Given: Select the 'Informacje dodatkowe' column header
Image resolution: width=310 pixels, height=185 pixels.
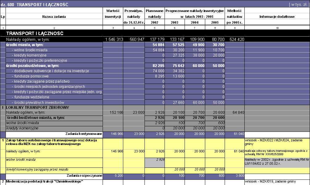Looking at the screenshot, I should (277, 17).
